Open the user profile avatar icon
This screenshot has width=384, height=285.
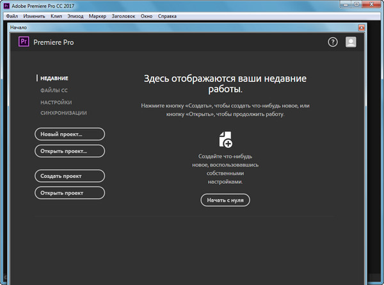pos(351,42)
